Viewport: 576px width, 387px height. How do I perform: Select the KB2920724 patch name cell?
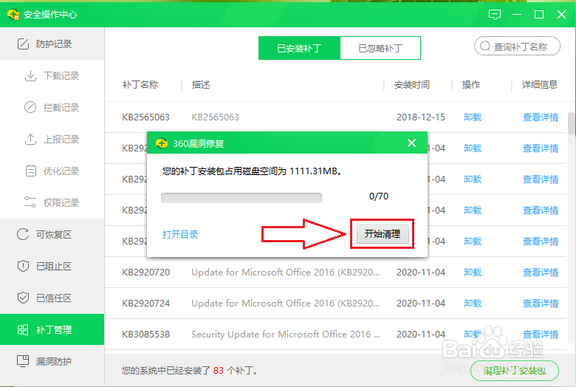pyautogui.click(x=145, y=304)
